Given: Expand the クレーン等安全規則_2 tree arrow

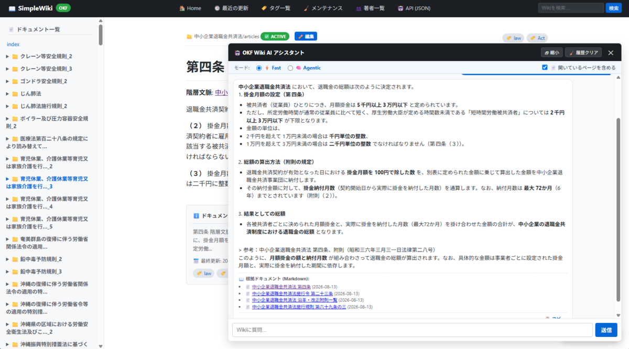Looking at the screenshot, I should pyautogui.click(x=8, y=56).
